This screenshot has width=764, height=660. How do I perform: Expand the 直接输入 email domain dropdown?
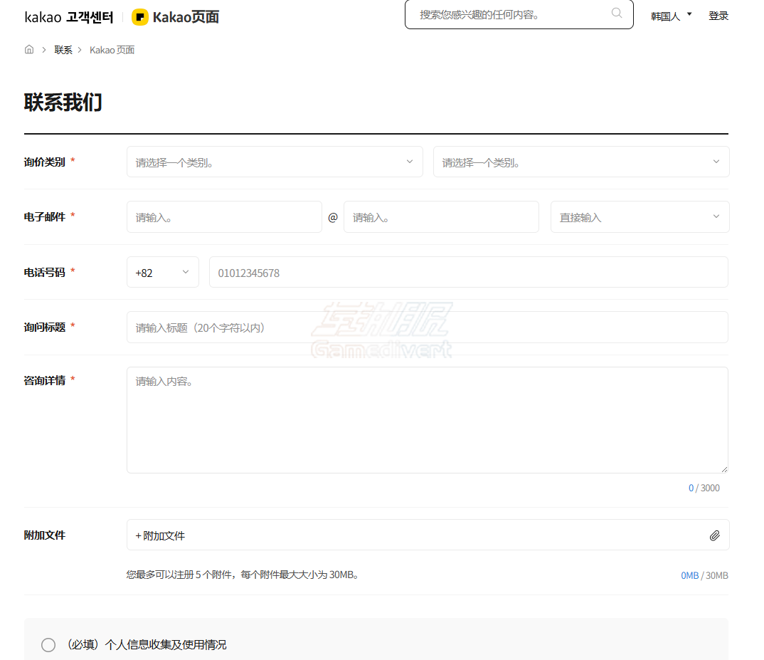(640, 217)
